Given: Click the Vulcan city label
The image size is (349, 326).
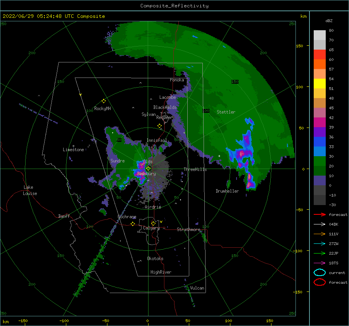Looking at the screenshot, I should 197,288.
